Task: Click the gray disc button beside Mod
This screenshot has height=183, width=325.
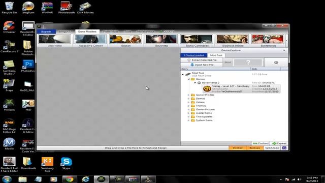Action: coord(276,62)
